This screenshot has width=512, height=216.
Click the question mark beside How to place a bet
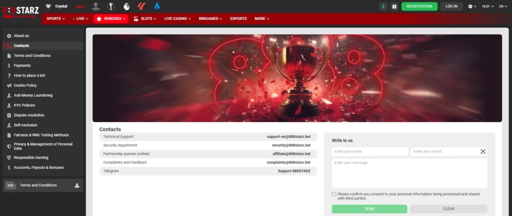[x=9, y=75]
